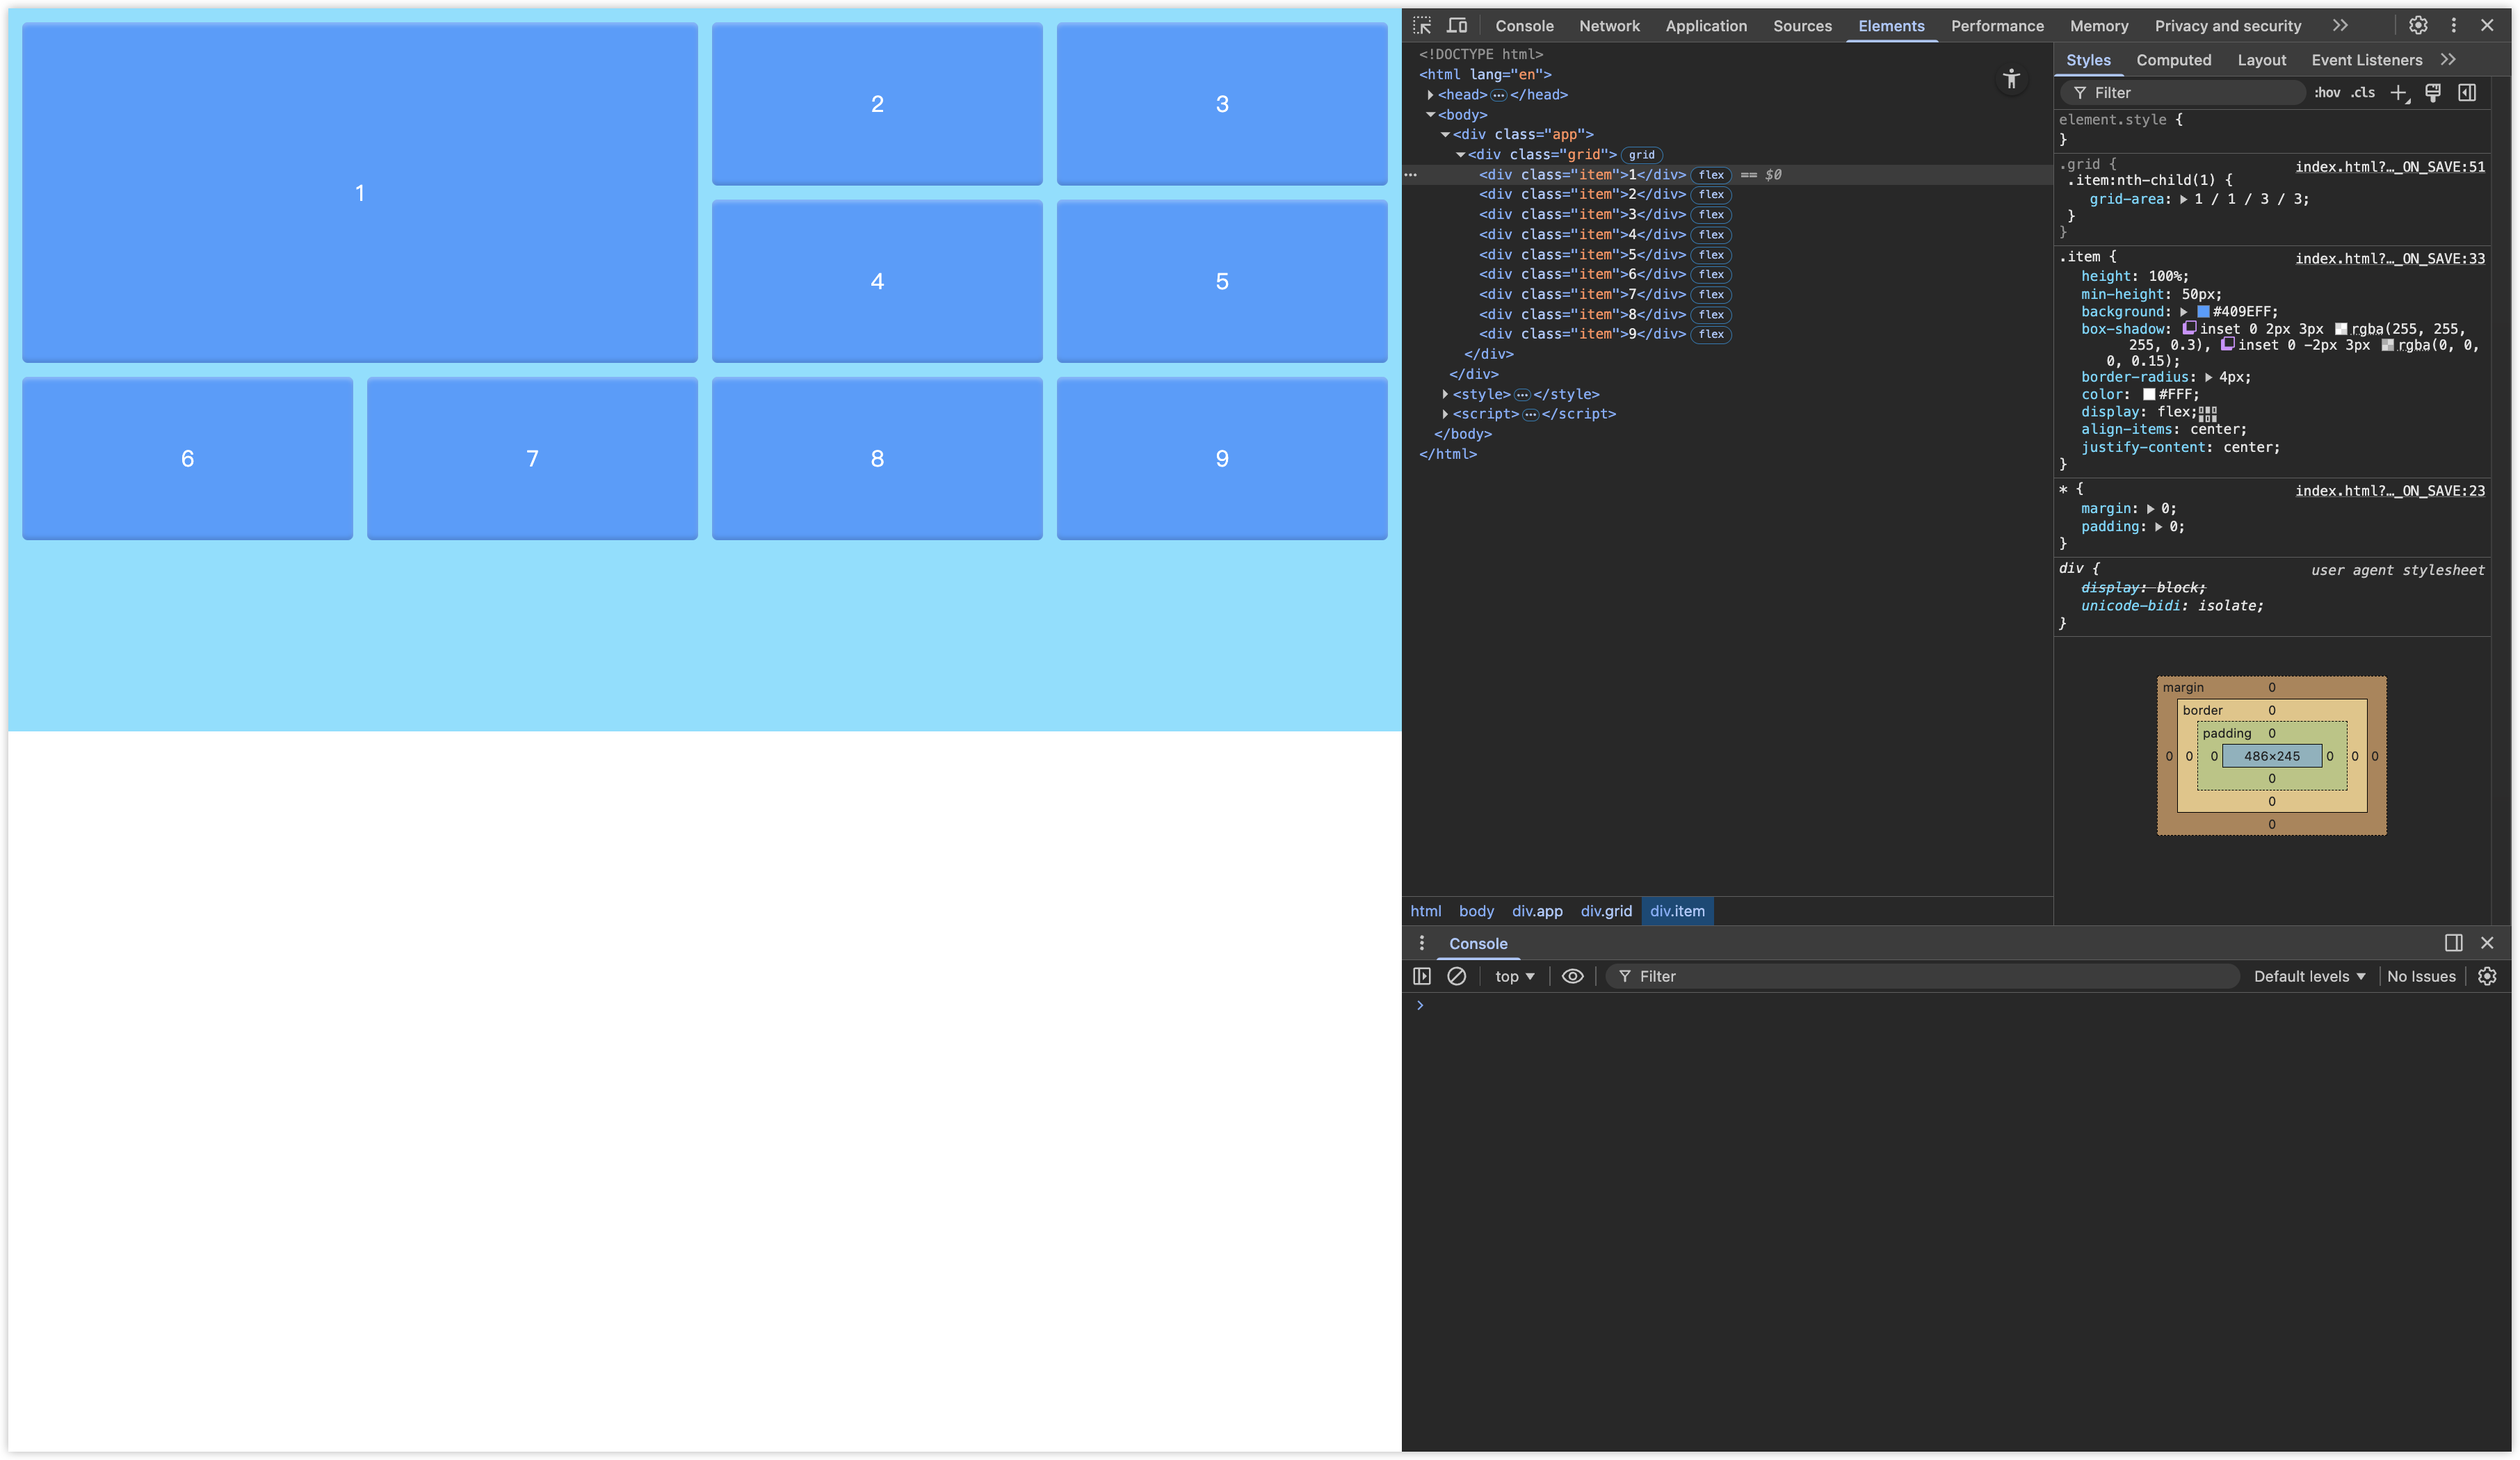The image size is (2520, 1460).
Task: Click the new style rule plus icon
Action: pos(2398,93)
